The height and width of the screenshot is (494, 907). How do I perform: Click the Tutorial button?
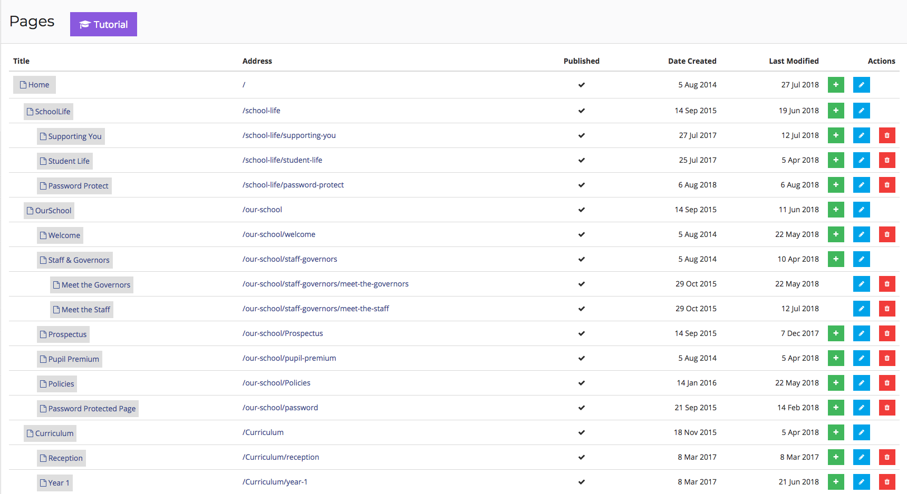pos(103,24)
